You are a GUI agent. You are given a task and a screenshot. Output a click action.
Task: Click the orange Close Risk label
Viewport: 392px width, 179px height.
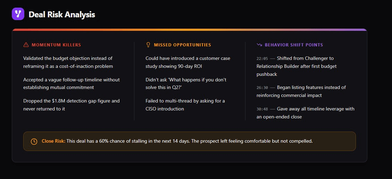[x=53, y=141]
